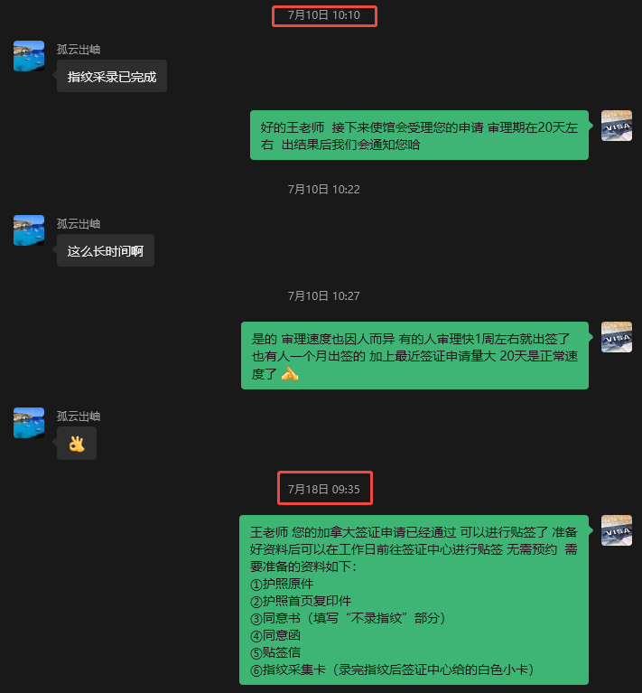
Task: Select the 指纹采录已完成 message bubble
Action: click(112, 77)
